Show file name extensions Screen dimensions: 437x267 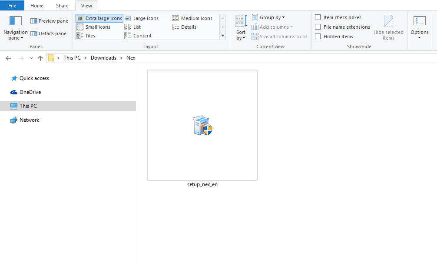point(318,27)
